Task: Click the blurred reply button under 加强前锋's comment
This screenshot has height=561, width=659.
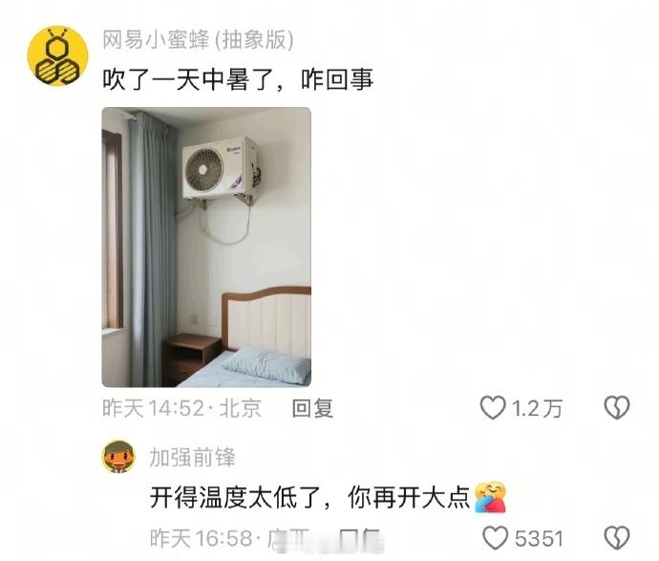Action: pyautogui.click(x=359, y=539)
